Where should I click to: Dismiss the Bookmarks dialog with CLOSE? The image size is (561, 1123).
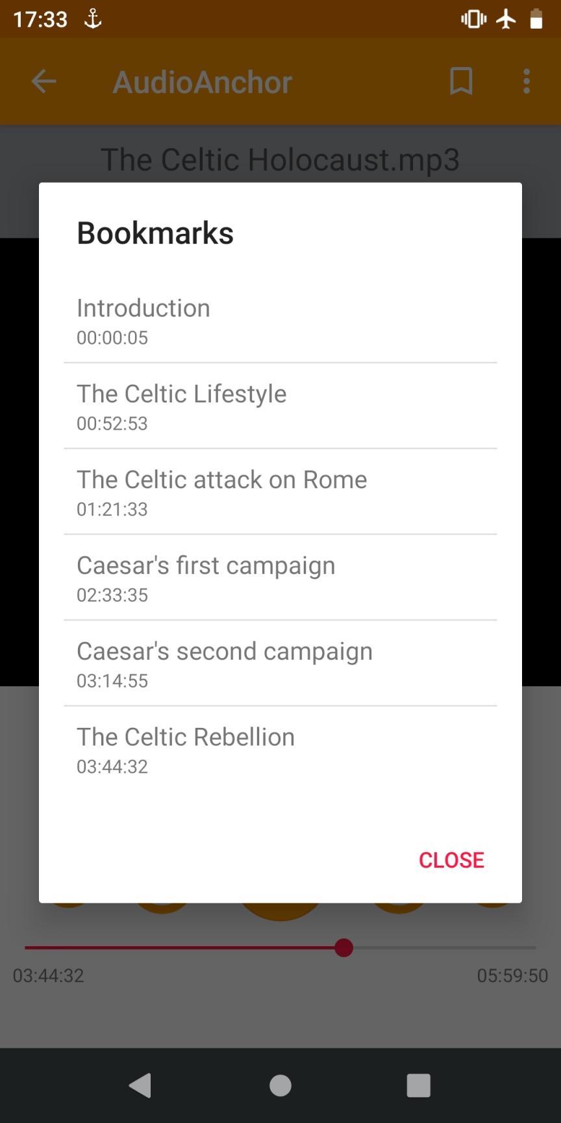pyautogui.click(x=451, y=860)
